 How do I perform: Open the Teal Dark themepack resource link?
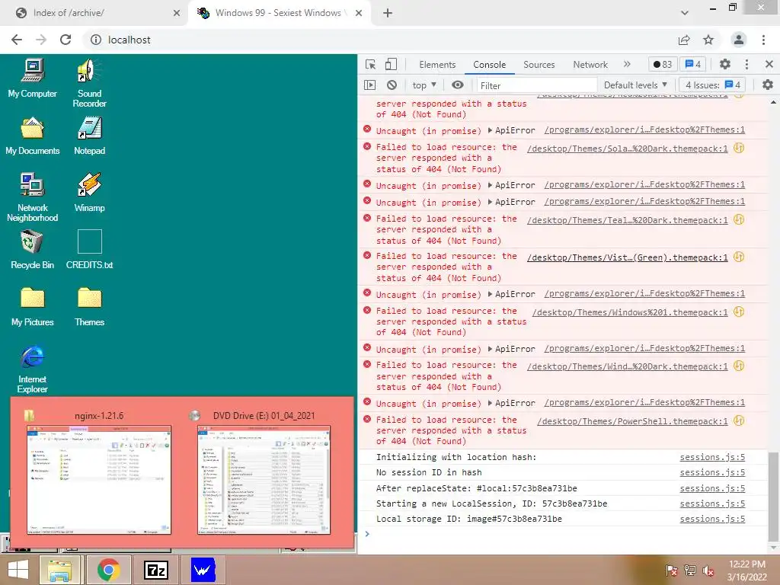point(628,220)
